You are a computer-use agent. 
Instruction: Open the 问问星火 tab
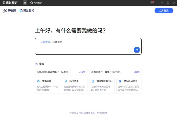tap(36, 3)
